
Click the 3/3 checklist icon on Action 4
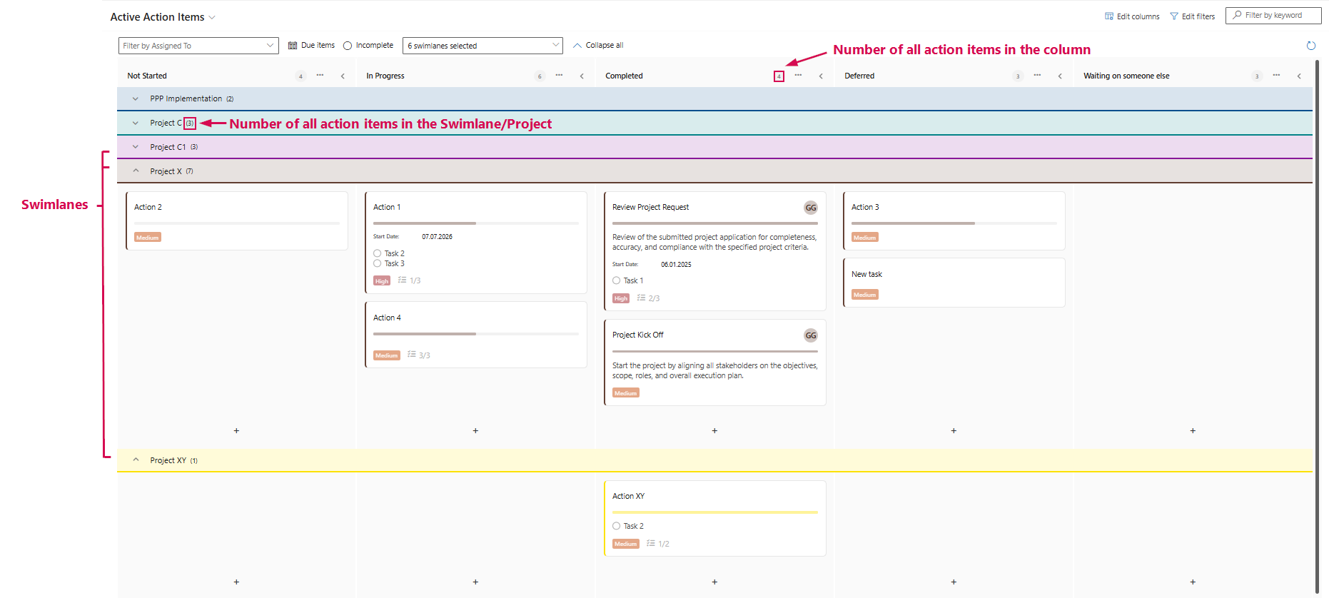412,355
